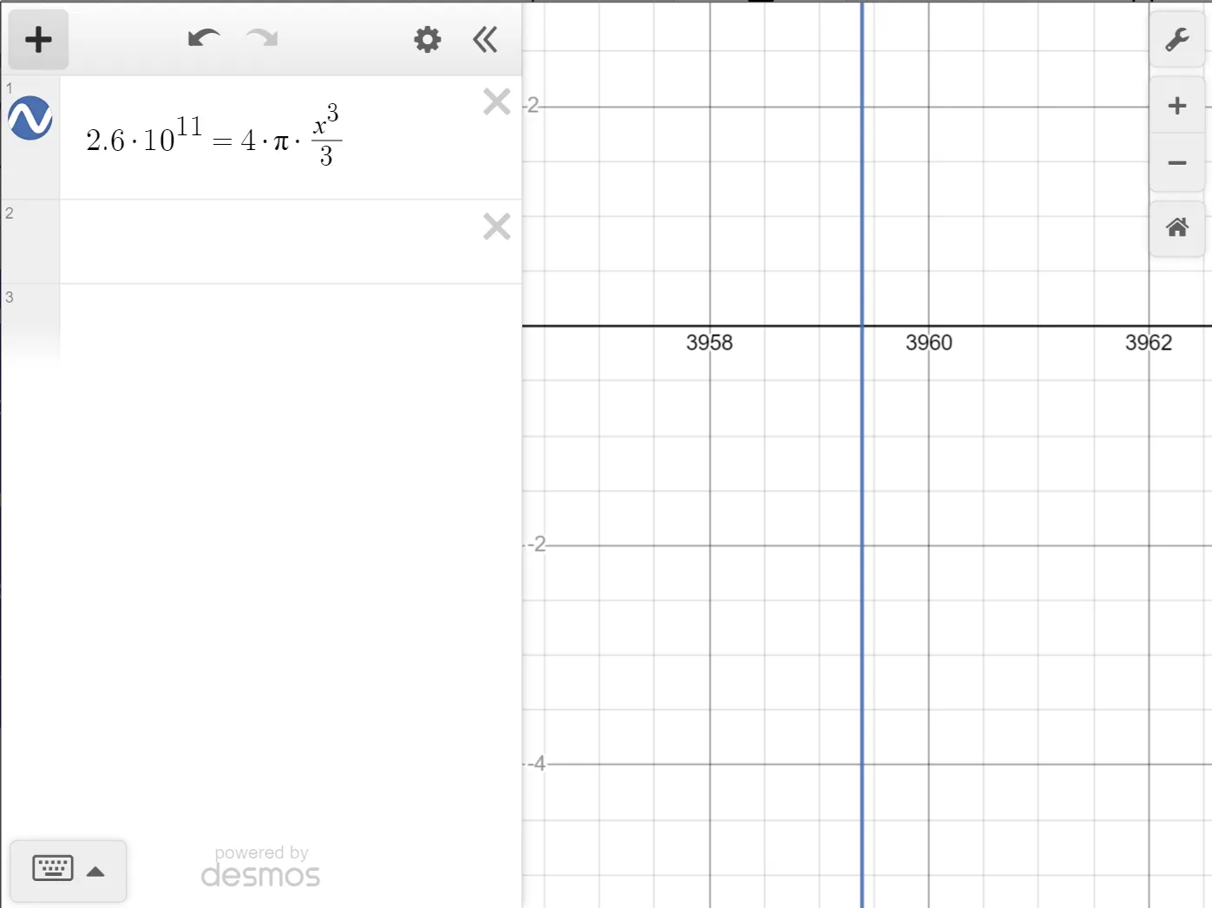Viewport: 1212px width, 908px height.
Task: Redo with the right-curved arrow
Action: [262, 38]
